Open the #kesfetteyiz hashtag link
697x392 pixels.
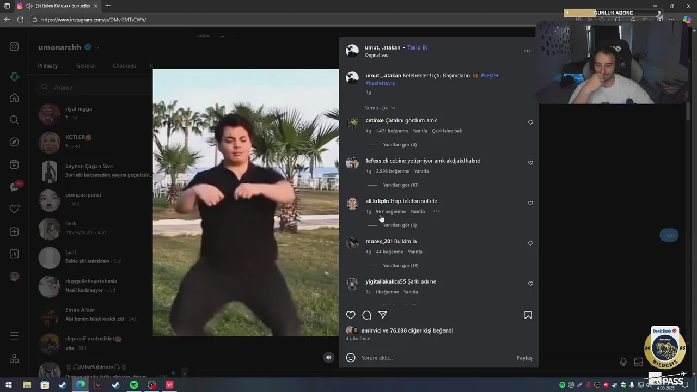pyautogui.click(x=380, y=83)
